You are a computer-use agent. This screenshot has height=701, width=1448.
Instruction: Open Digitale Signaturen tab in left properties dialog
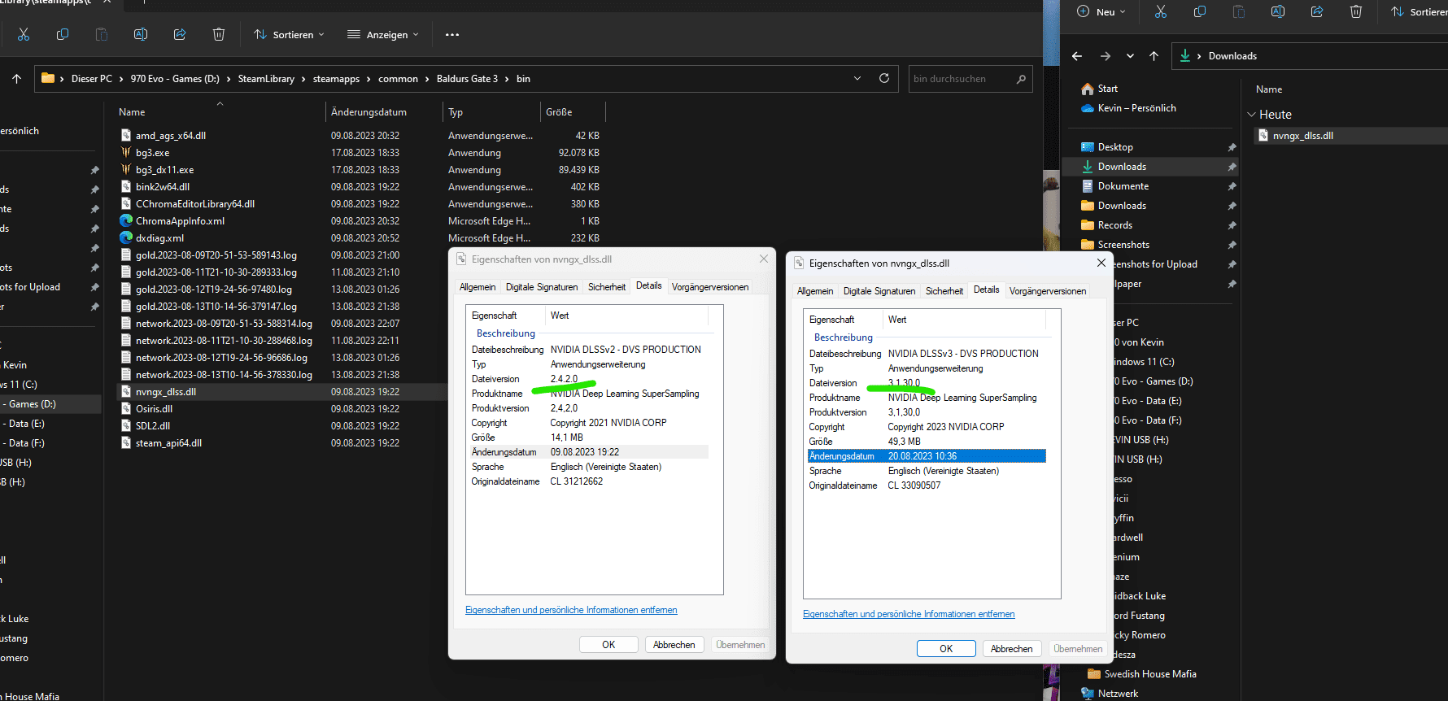coord(542,287)
